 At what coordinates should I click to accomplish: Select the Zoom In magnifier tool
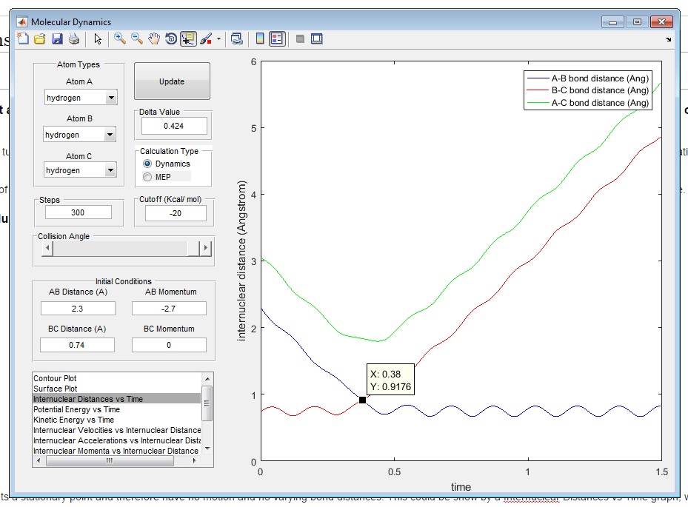click(120, 38)
